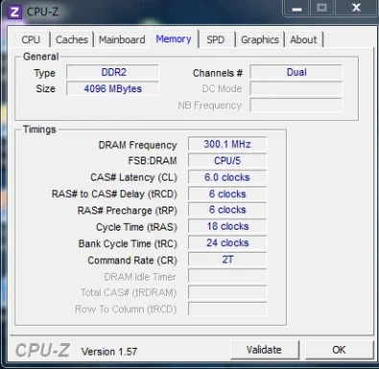
Task: Click the empty Total CAS# (tRDRAM) field
Action: pos(227,292)
